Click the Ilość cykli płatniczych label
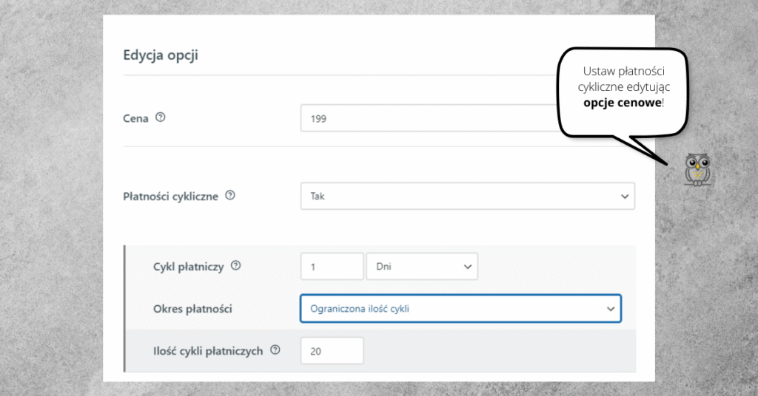 [x=208, y=351]
